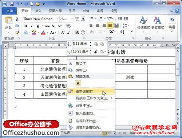This screenshot has height=138, width=182.
Task: Click the character border A icon
Action: click(83, 19)
